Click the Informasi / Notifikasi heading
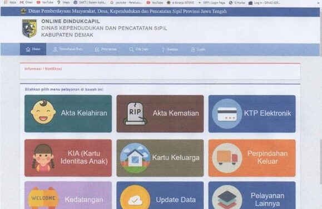322x209 pixels. (x=43, y=69)
